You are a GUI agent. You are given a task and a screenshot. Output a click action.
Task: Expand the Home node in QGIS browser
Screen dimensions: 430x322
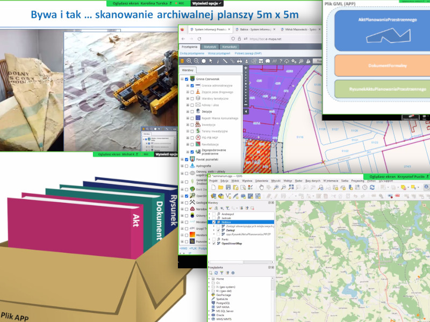coord(209,279)
